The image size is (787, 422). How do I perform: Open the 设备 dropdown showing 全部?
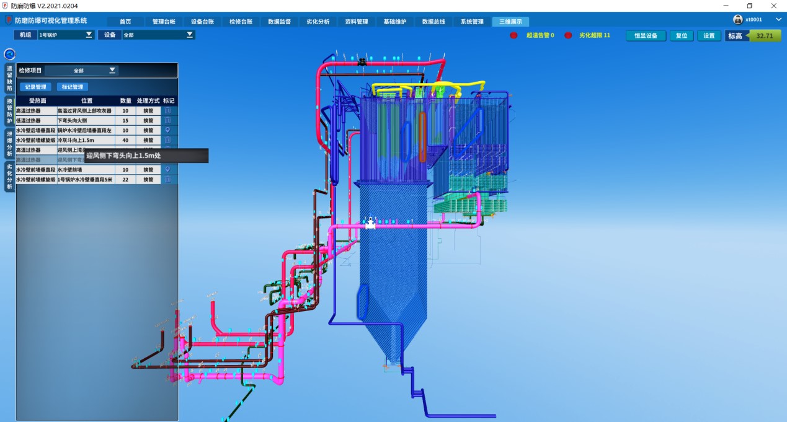[158, 35]
